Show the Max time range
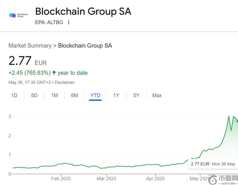The width and height of the screenshot is (238, 185). pyautogui.click(x=157, y=95)
